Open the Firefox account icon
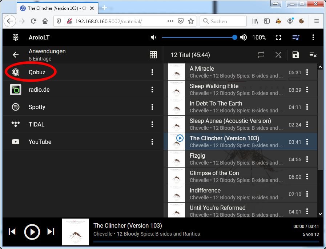Screen dimensions: 326x249 coord(290,21)
